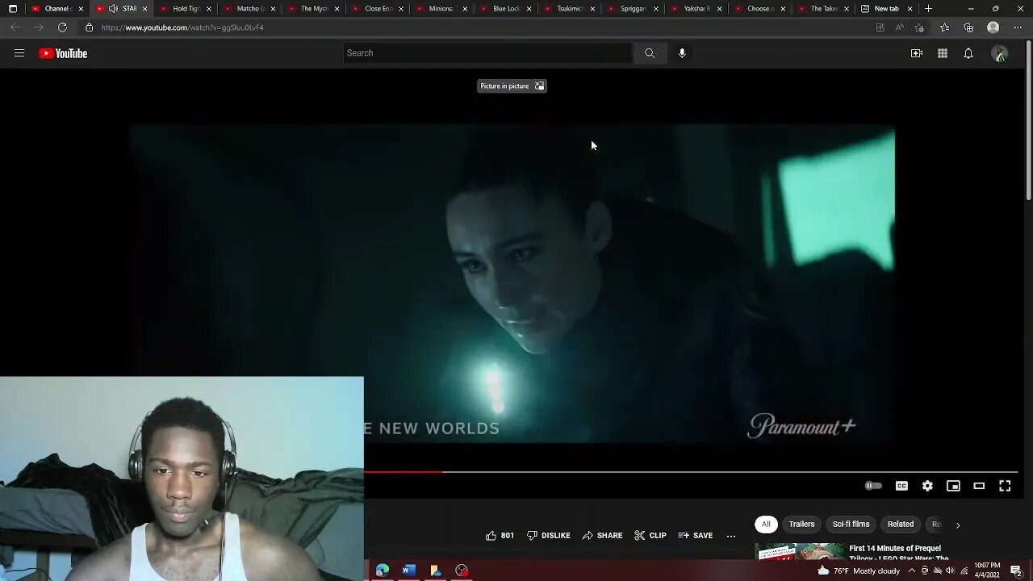Screen dimensions: 1033x581
Task: Open Microsoft Edge from taskbar
Action: (x=383, y=571)
